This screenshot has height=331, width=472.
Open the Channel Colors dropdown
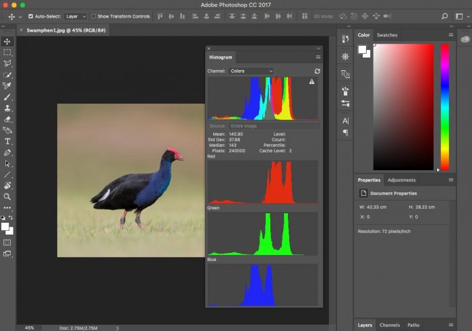(251, 71)
